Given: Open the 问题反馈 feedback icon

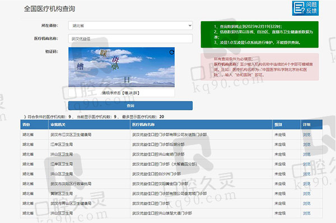Looking at the screenshot, I should tap(305, 8).
